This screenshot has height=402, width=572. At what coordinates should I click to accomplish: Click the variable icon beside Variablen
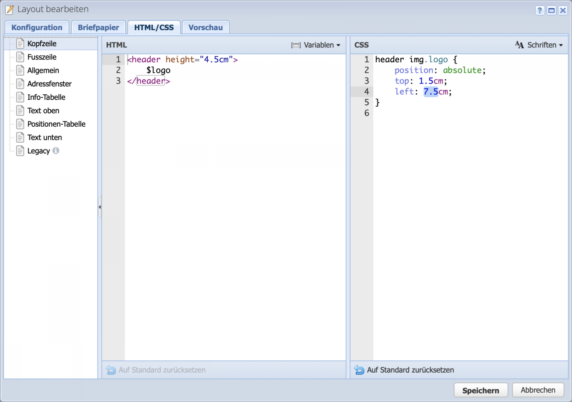[x=295, y=45]
